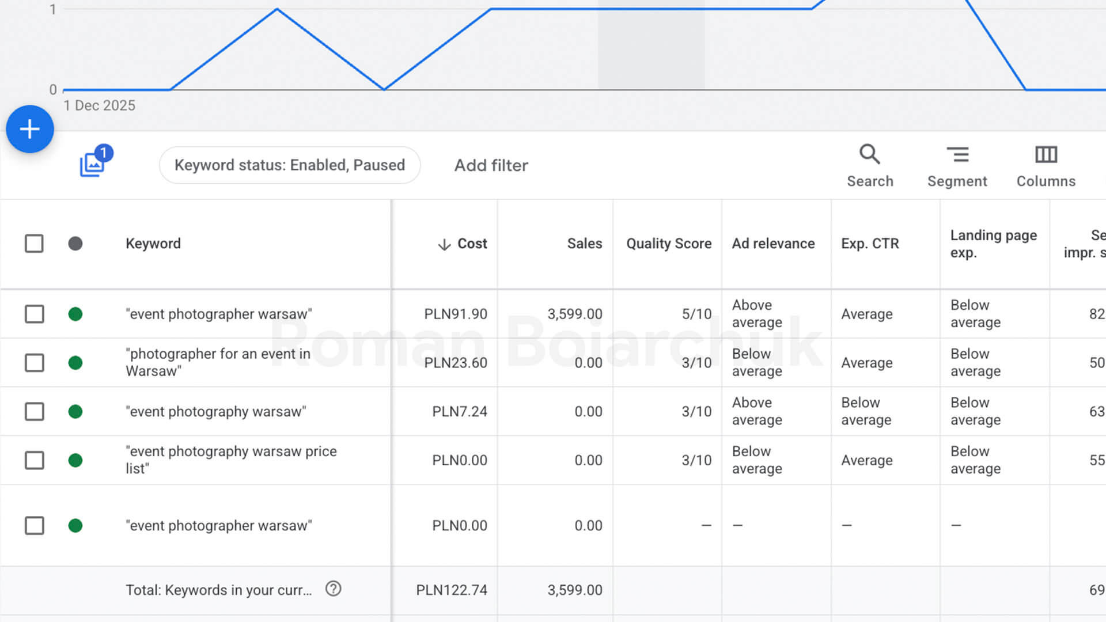Image resolution: width=1106 pixels, height=622 pixels.
Task: Click the Cost column sort arrow
Action: [444, 245]
